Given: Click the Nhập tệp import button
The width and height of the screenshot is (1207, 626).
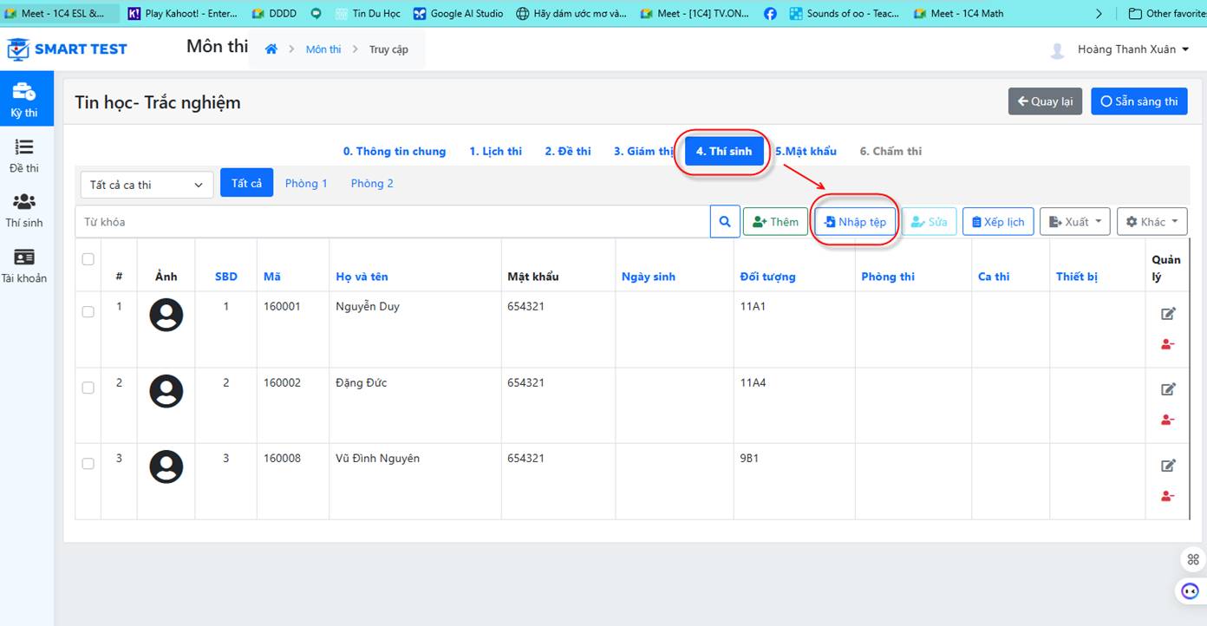Looking at the screenshot, I should coord(855,222).
